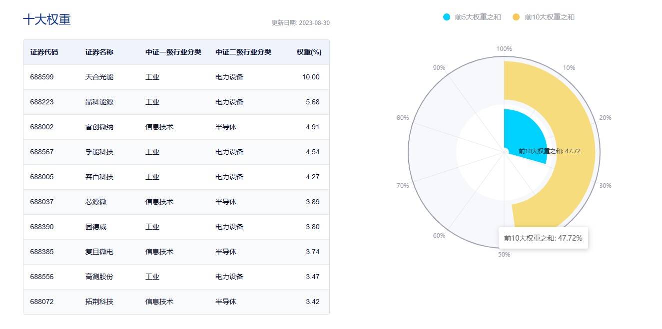Click the yellow top-10 weight ring segment
662x329 pixels.
click(x=575, y=150)
